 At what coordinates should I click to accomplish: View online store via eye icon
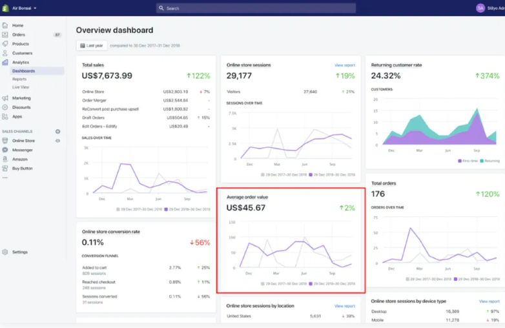coord(57,141)
